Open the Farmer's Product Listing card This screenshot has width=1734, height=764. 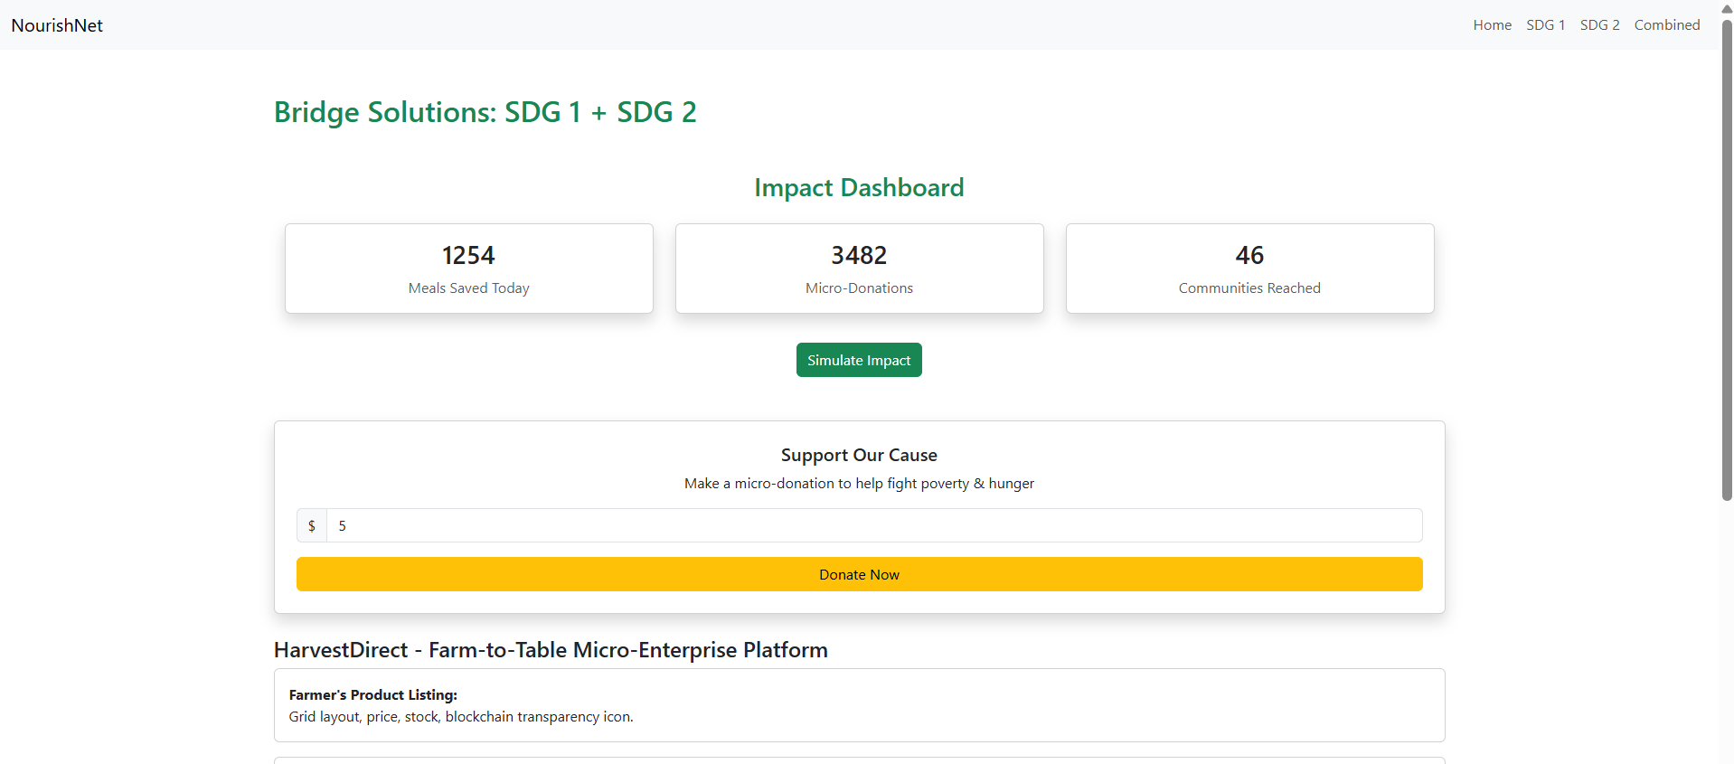coord(859,705)
